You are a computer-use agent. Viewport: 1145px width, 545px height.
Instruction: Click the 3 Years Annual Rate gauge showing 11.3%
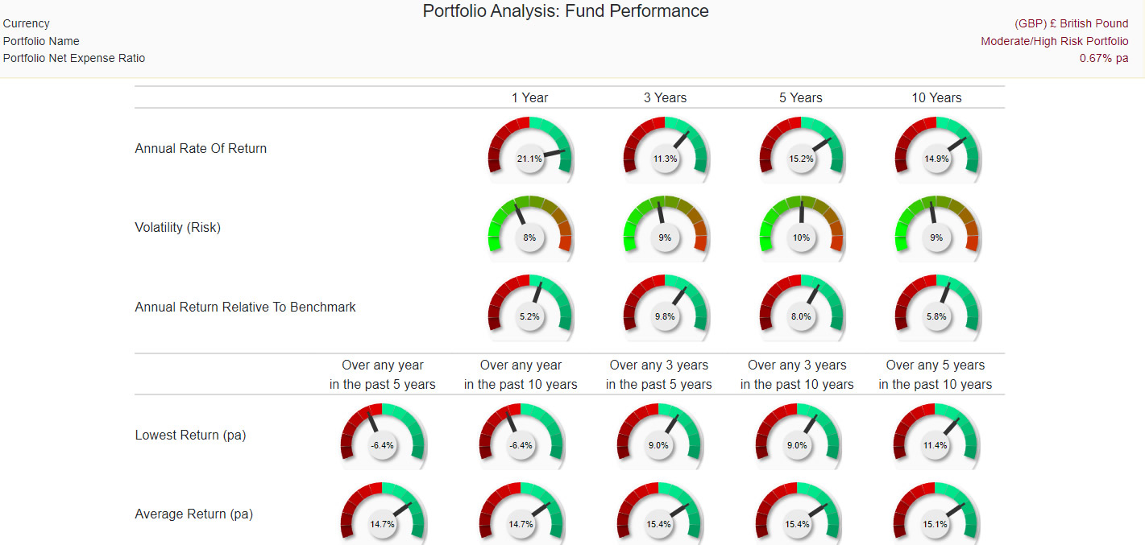pyautogui.click(x=665, y=150)
